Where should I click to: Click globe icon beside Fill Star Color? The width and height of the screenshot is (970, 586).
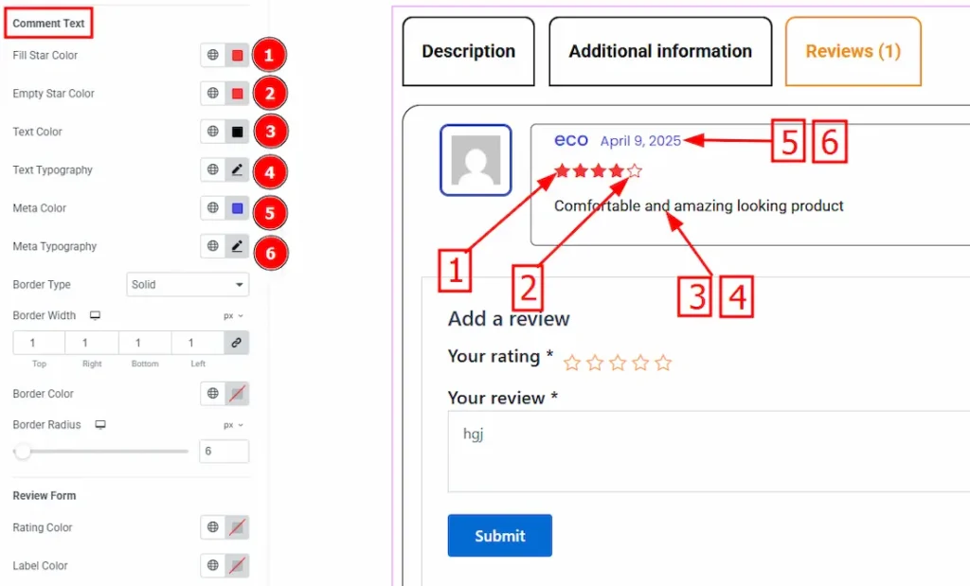213,56
